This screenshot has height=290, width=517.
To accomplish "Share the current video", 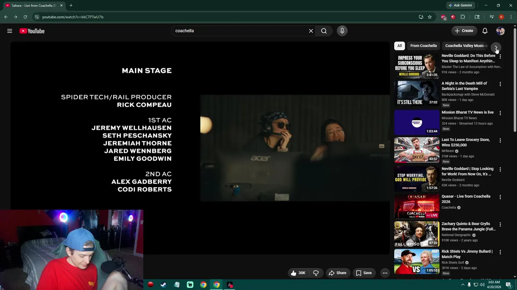I will point(337,273).
